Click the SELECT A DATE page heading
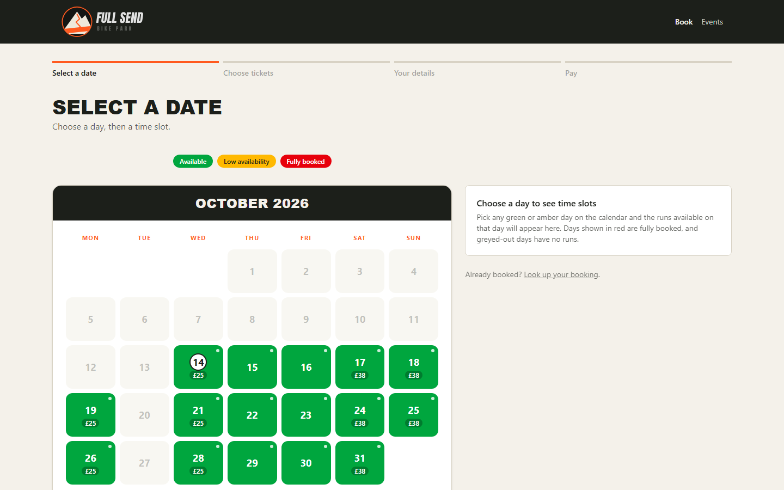The image size is (784, 490). [x=137, y=107]
